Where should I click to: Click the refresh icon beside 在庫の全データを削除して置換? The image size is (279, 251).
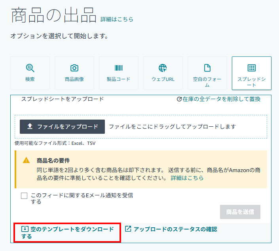pyautogui.click(x=179, y=99)
